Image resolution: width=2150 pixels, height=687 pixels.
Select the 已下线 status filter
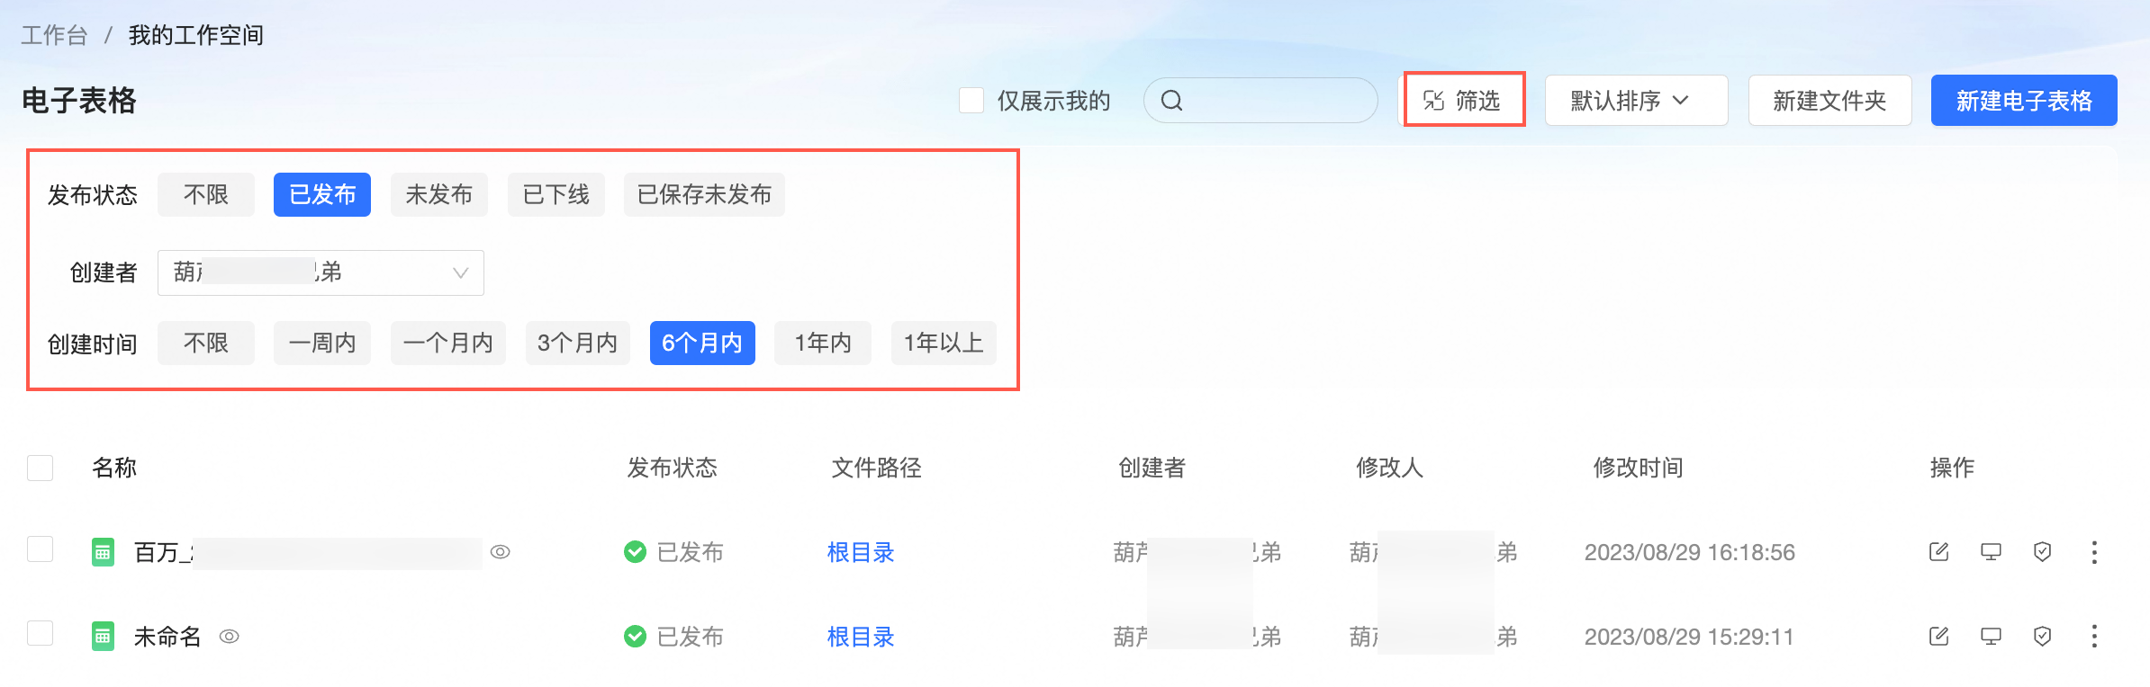pos(556,195)
